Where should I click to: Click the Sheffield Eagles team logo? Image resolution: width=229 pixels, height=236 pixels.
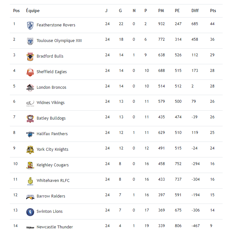[30, 72]
